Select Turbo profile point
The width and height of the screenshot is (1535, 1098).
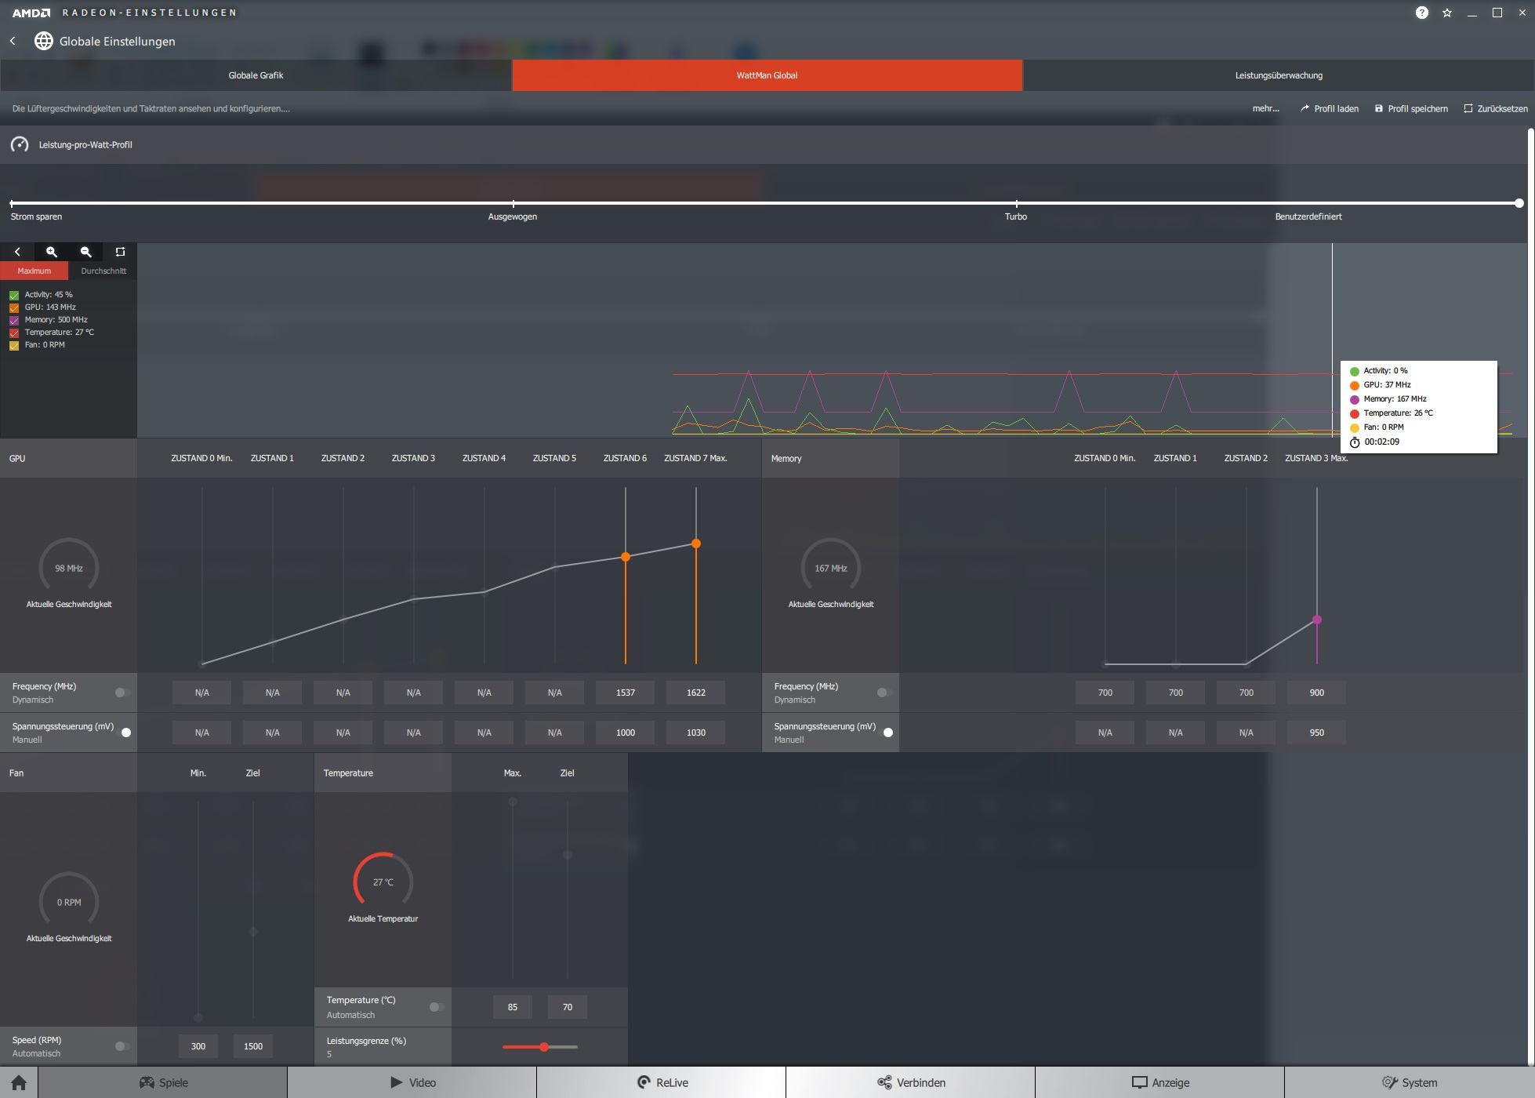(x=1017, y=203)
